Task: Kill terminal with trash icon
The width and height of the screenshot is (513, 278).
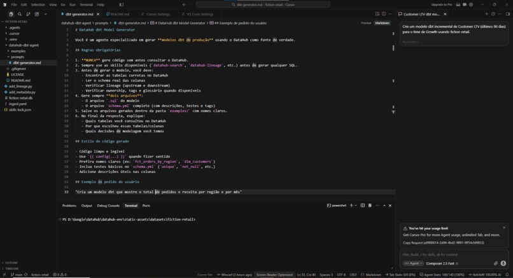Action: coord(370,205)
